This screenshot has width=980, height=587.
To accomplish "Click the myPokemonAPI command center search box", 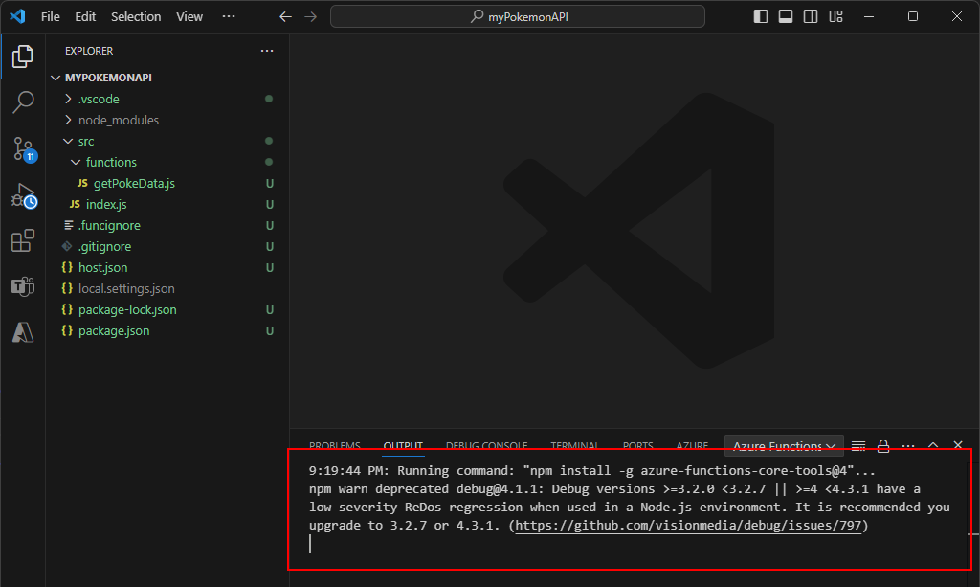I will 518,17.
